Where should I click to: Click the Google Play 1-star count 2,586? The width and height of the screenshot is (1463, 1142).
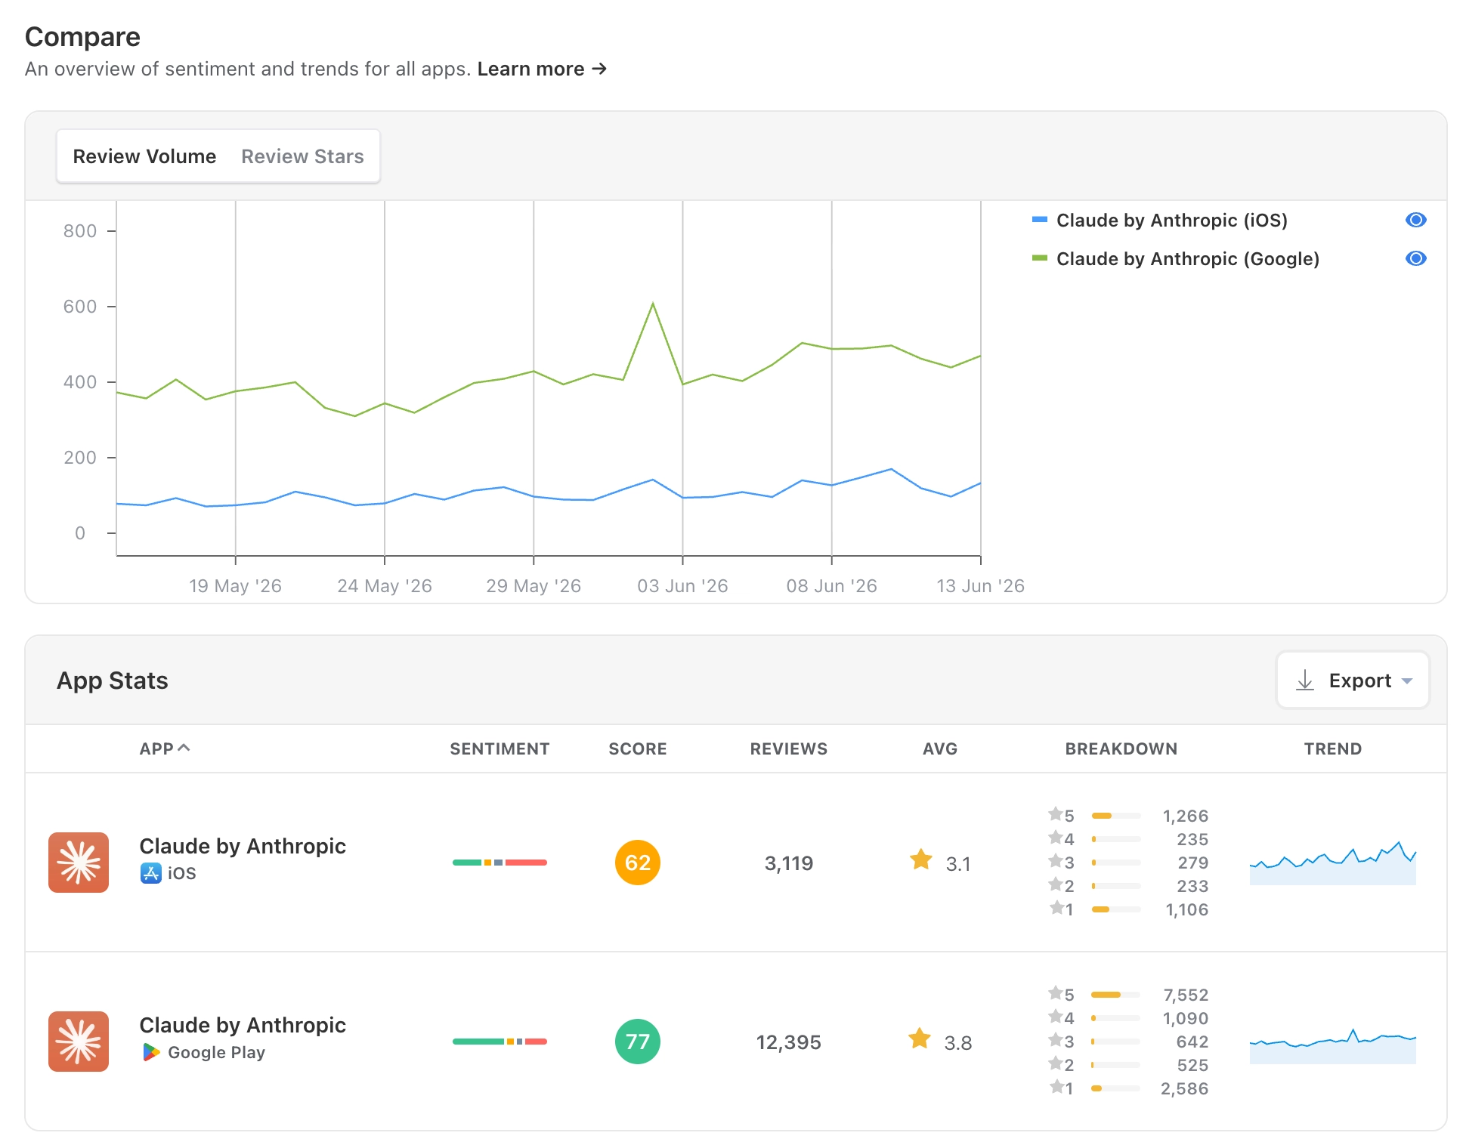(1185, 1088)
